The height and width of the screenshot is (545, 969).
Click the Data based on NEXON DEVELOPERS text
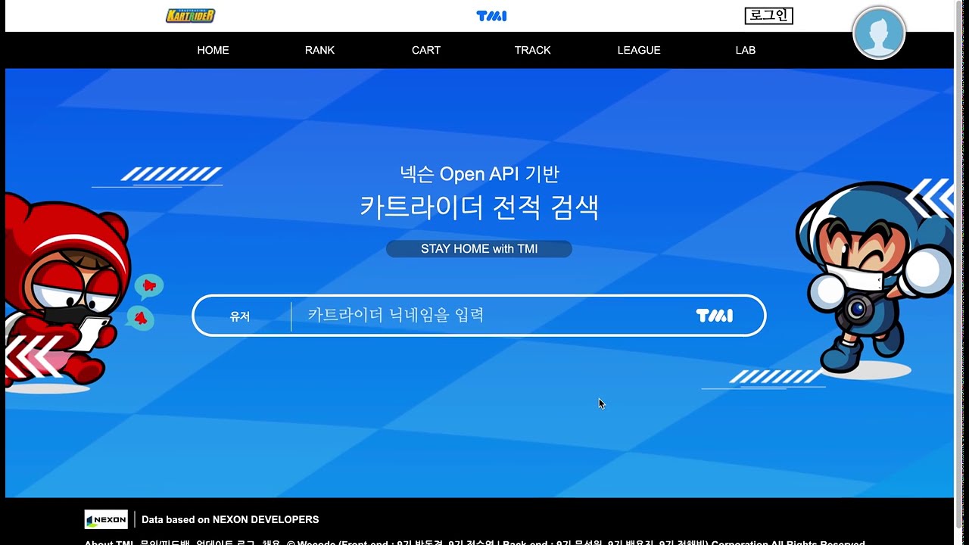[x=230, y=519]
